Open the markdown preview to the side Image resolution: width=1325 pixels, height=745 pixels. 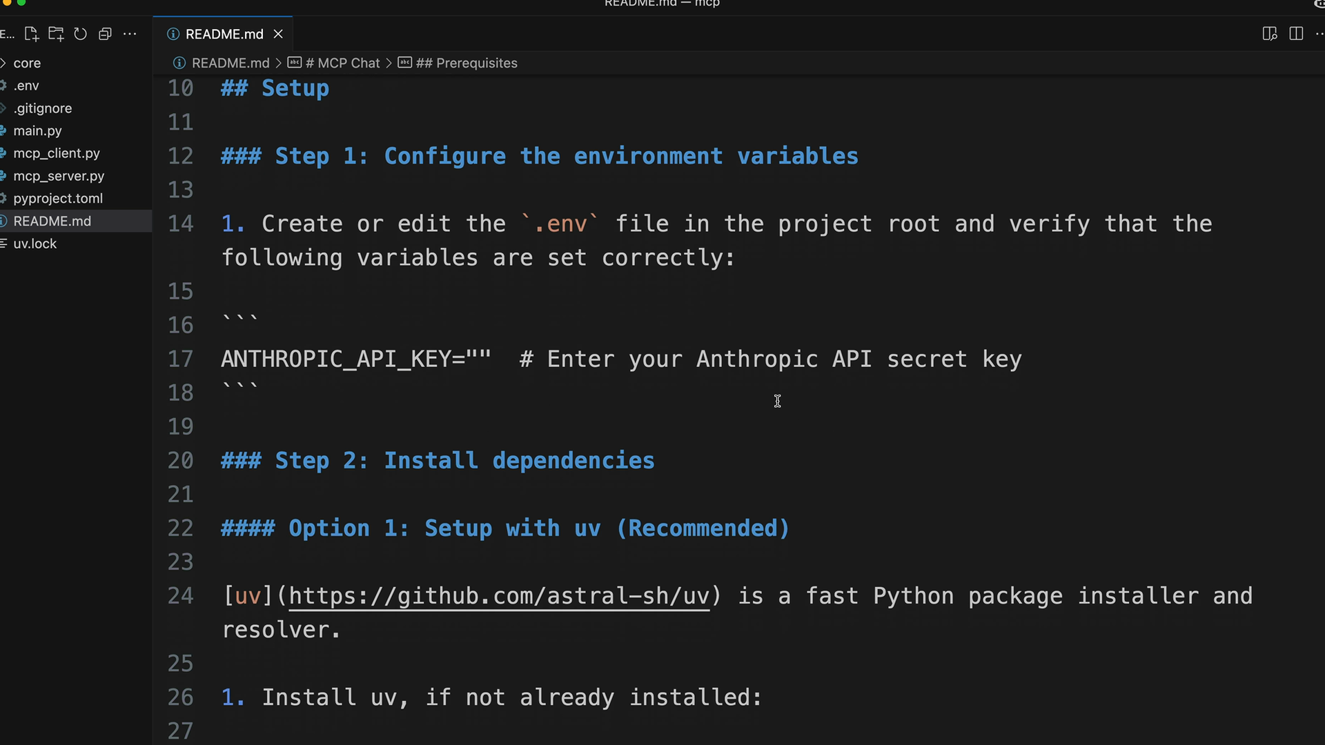coord(1270,34)
